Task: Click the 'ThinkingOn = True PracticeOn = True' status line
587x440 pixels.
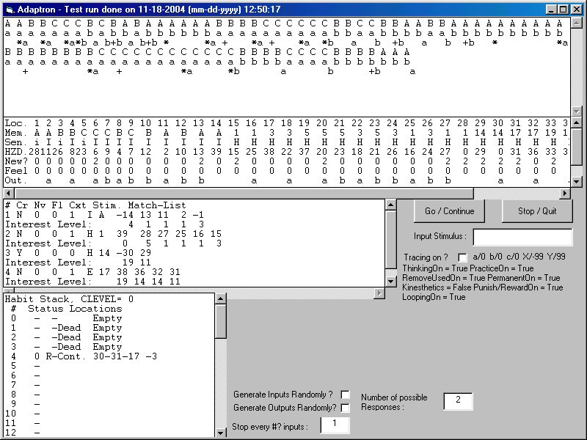Action: tap(468, 268)
